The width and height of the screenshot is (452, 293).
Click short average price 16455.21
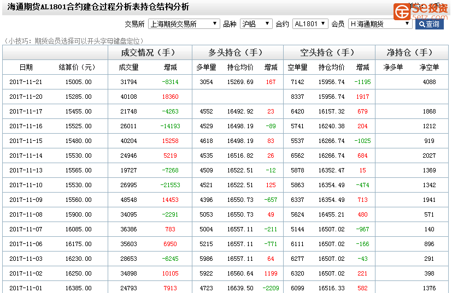[x=332, y=215]
